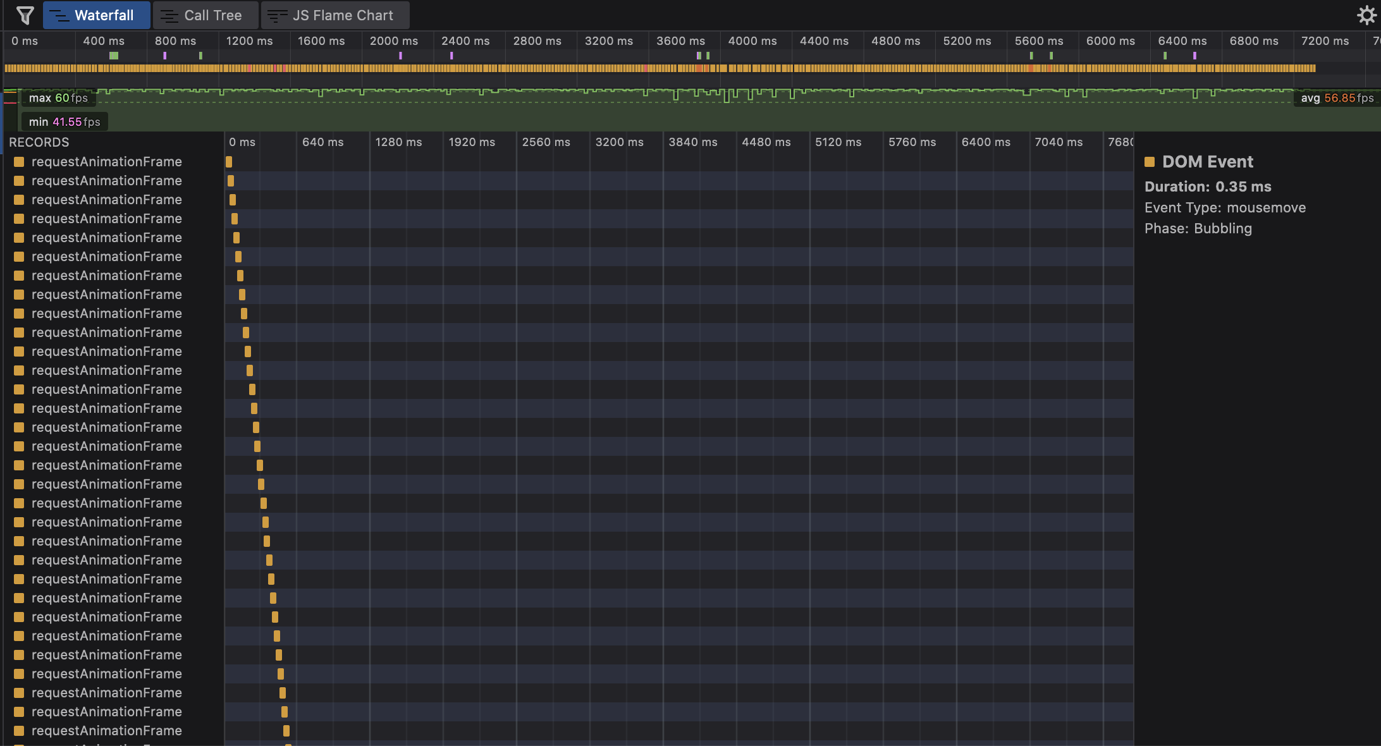Click the orange square beside DOM Event
The height and width of the screenshot is (746, 1381).
pos(1150,162)
